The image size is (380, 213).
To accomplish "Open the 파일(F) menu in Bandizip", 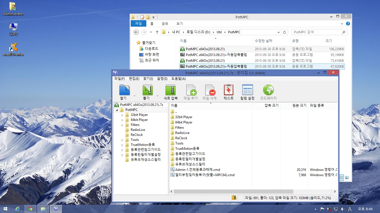I will pos(120,79).
